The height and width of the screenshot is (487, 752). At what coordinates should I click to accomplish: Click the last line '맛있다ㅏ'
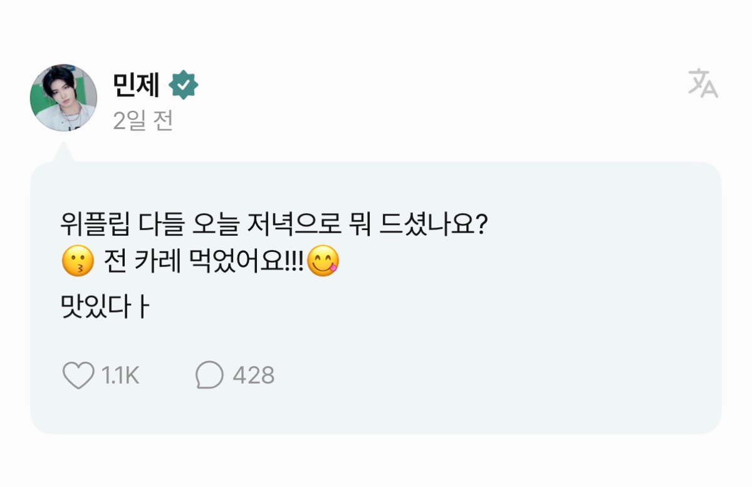(x=105, y=307)
